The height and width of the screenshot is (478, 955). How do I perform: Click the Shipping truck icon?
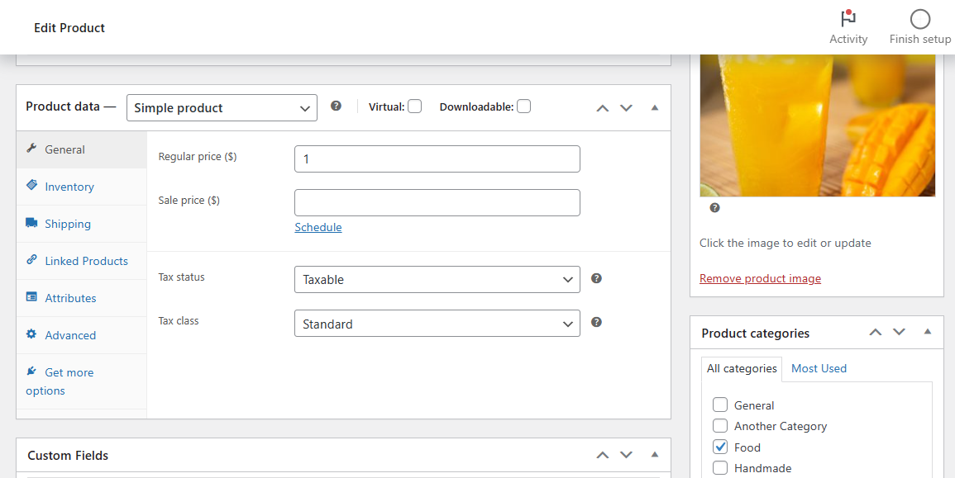(31, 223)
